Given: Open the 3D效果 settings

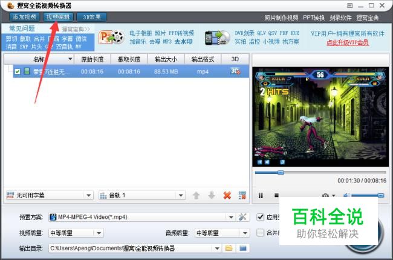Looking at the screenshot, I should coord(92,17).
